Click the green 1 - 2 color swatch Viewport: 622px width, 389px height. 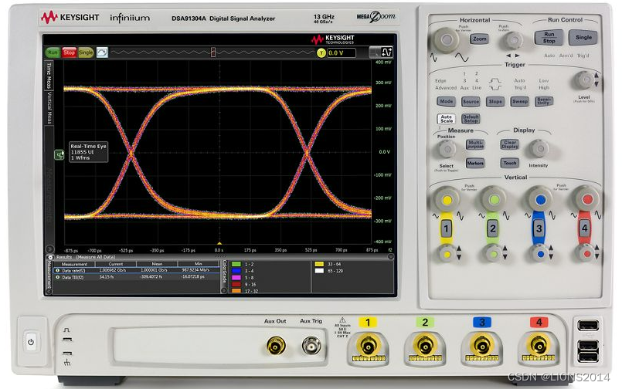(x=236, y=264)
